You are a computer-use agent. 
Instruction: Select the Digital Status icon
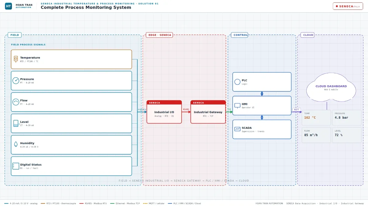16,166
